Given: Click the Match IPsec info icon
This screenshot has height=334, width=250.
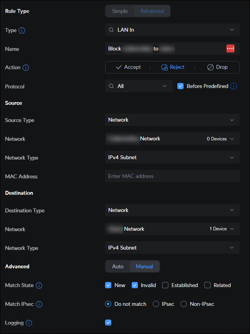Looking at the screenshot, I should click(39, 304).
